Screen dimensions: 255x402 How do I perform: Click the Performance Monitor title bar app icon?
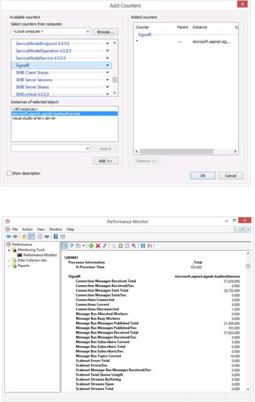click(8, 221)
